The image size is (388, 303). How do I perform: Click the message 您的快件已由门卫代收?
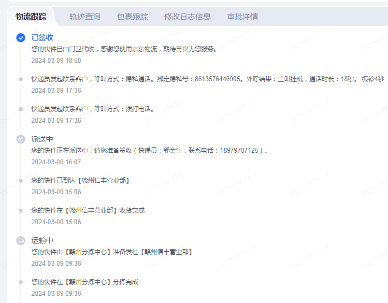pos(124,49)
